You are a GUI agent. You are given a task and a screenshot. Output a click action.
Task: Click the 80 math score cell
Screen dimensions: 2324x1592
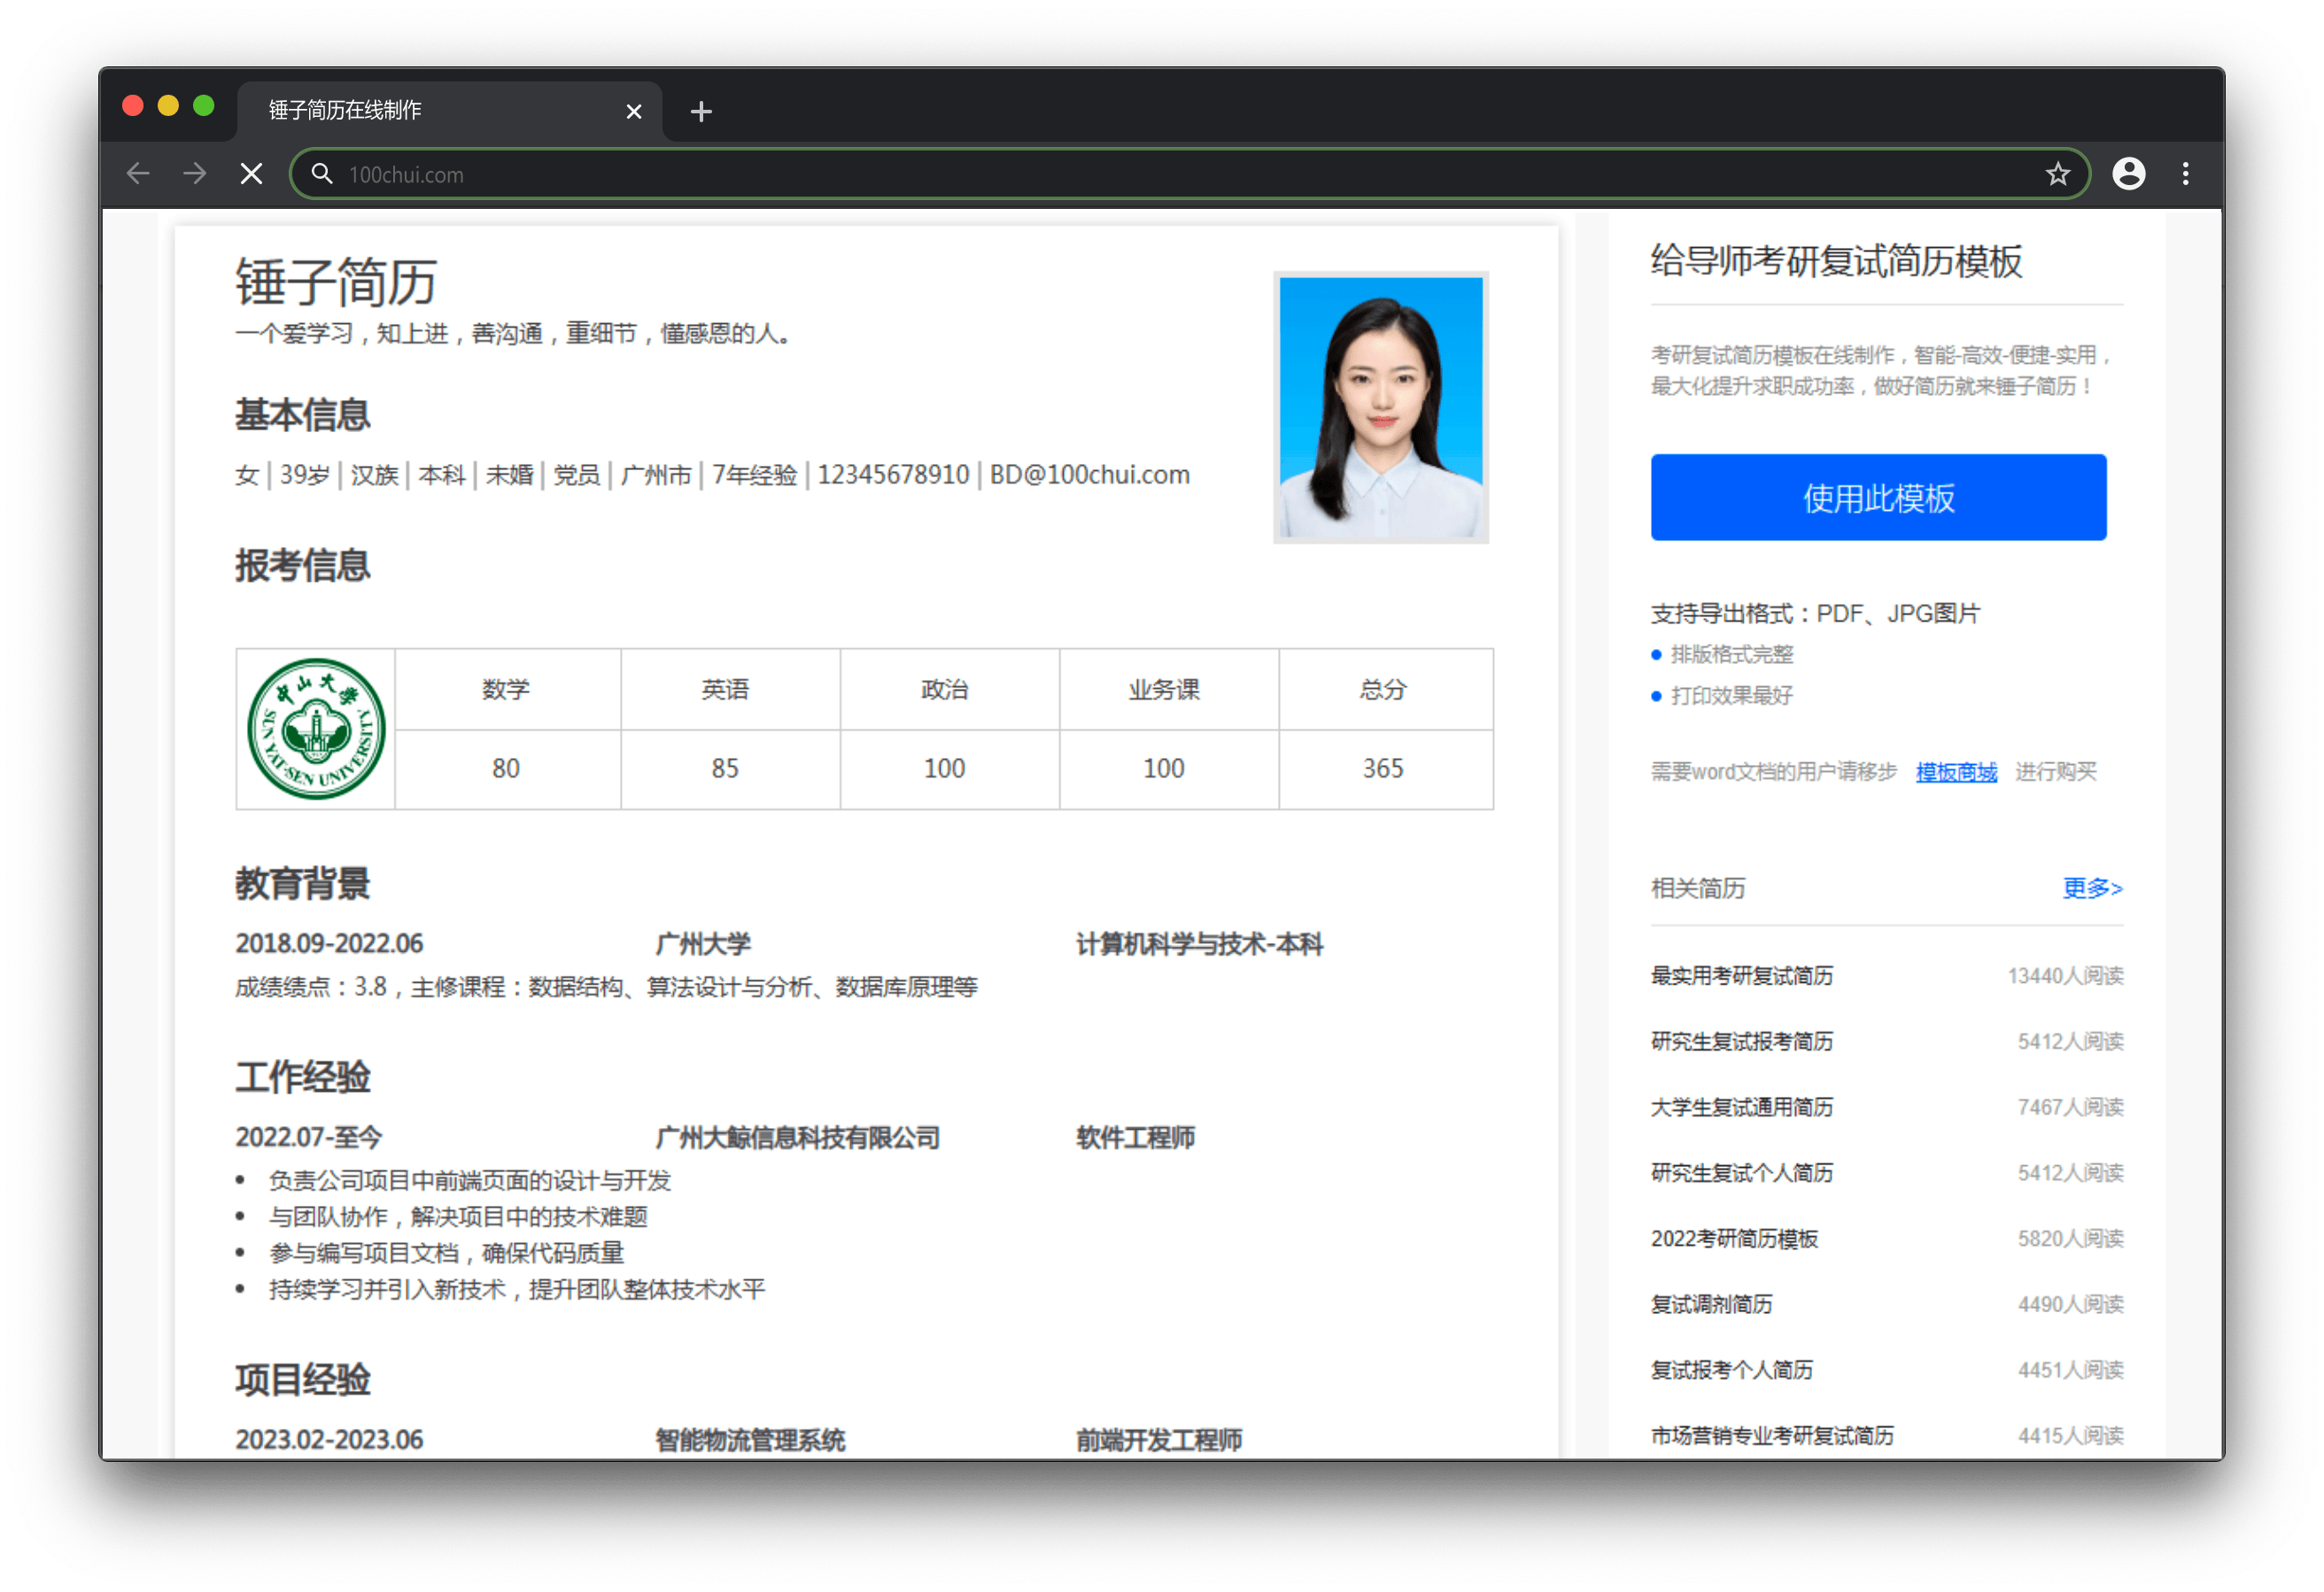(507, 768)
